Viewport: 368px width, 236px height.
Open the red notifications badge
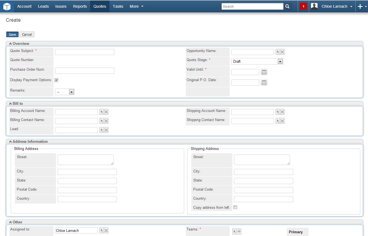(x=303, y=6)
